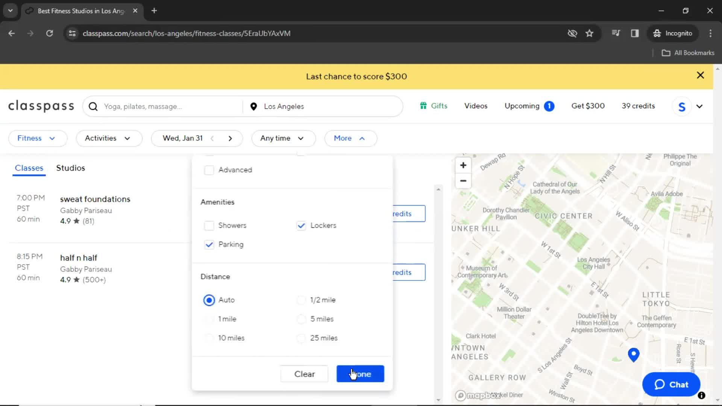Go to previous date arrow

coord(212,138)
